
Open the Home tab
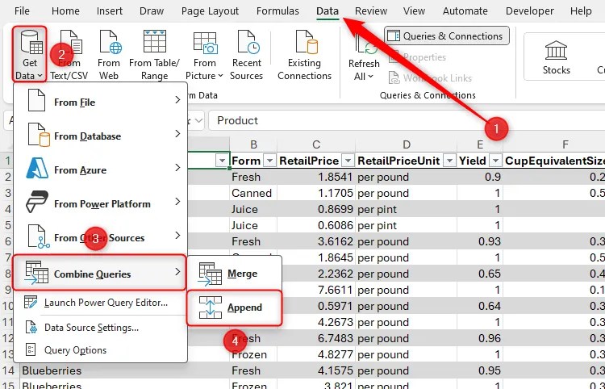pyautogui.click(x=65, y=10)
